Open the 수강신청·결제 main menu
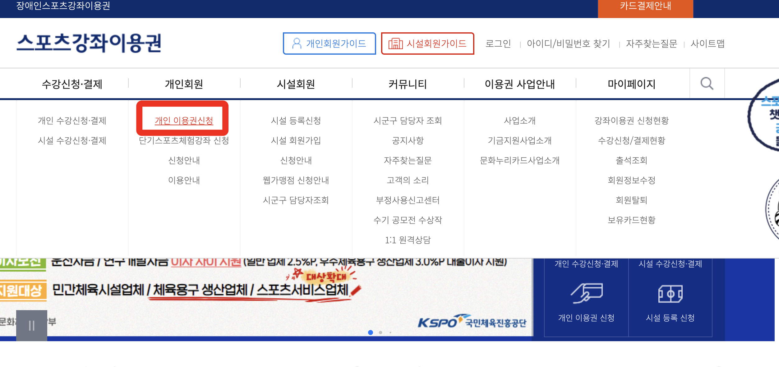The width and height of the screenshot is (779, 367). 72,84
